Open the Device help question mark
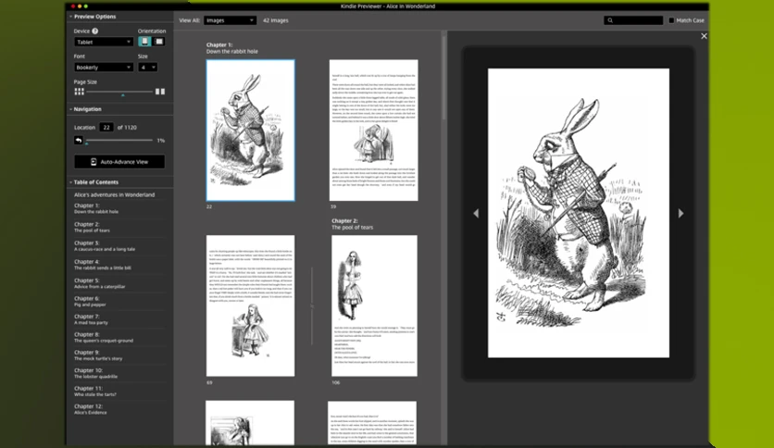The image size is (774, 448). click(x=94, y=31)
